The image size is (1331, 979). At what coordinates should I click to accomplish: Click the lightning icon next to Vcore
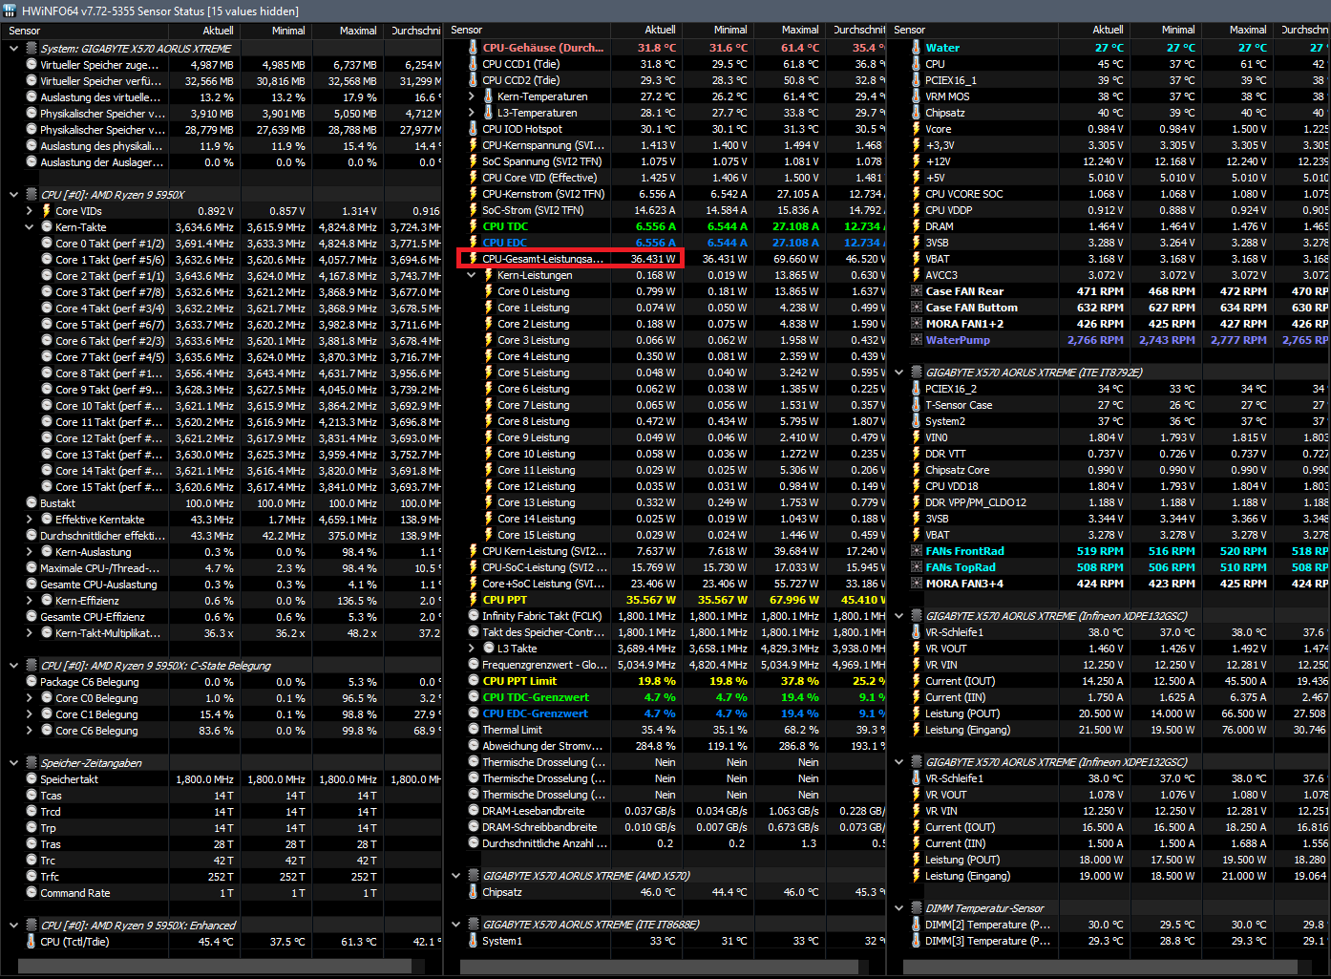(916, 129)
